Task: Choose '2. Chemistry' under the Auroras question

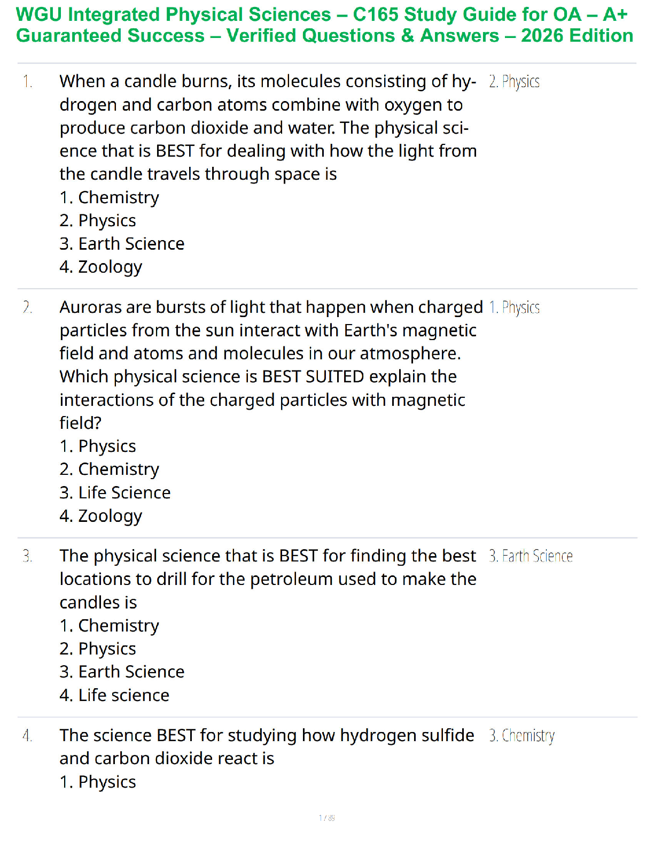Action: (109, 469)
